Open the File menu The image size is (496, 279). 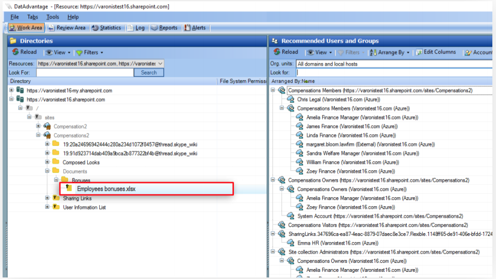15,17
